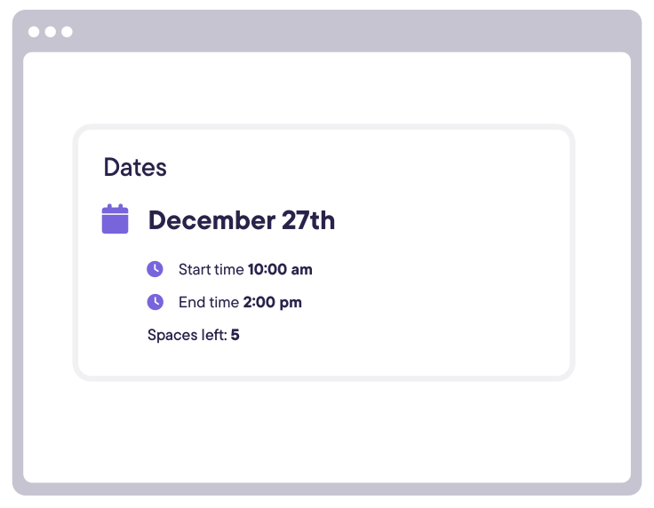
Task: Click the middle window control dot
Action: (x=51, y=32)
